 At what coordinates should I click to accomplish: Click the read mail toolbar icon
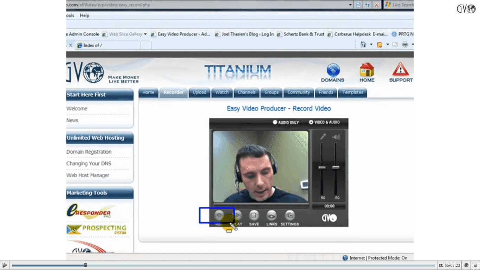point(395,45)
